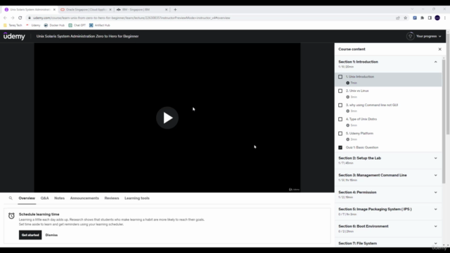Image resolution: width=450 pixels, height=253 pixels.
Task: Uncheck Quiz 1 Basic Question checkbox
Action: pyautogui.click(x=340, y=148)
